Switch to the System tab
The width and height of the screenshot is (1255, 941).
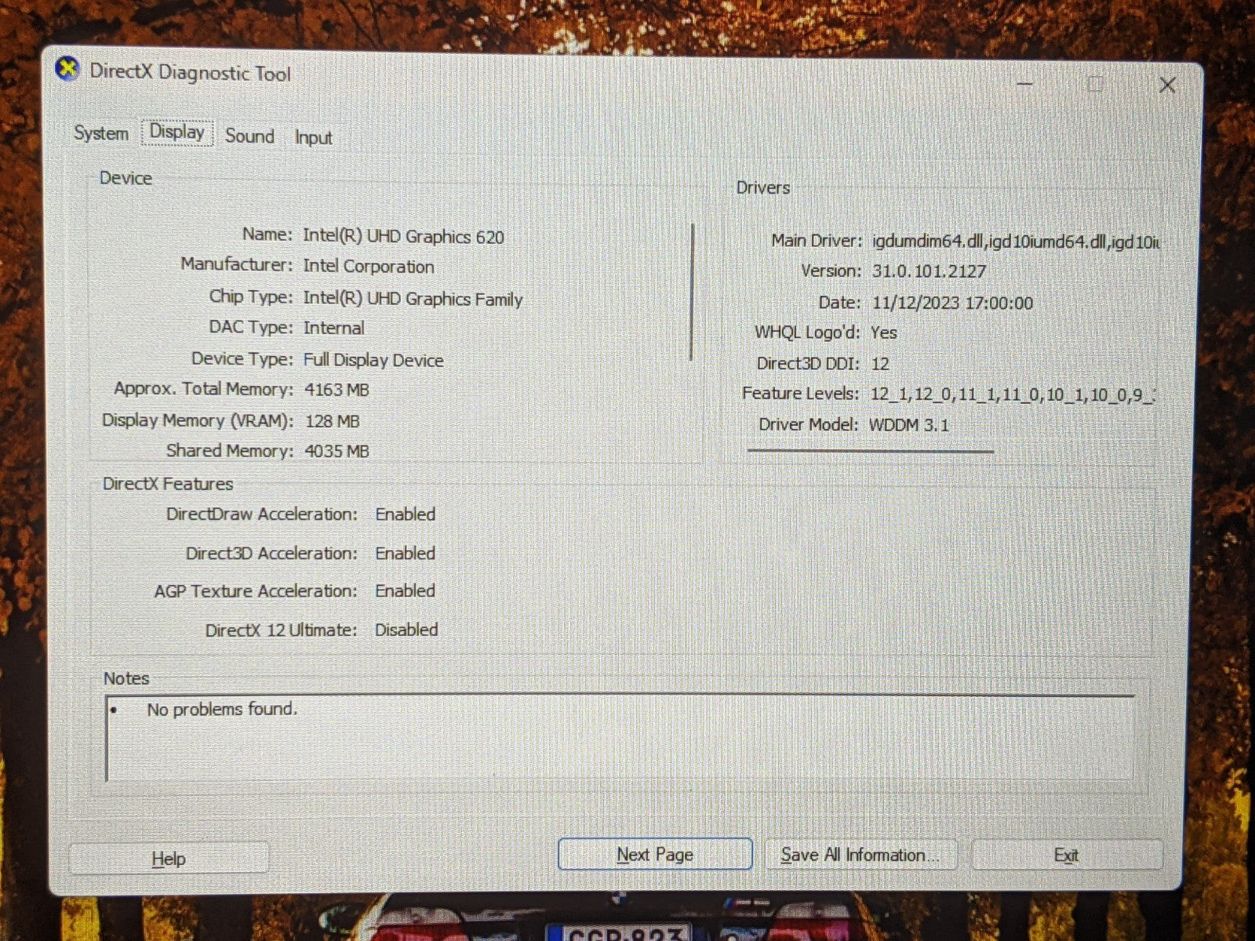tap(101, 133)
